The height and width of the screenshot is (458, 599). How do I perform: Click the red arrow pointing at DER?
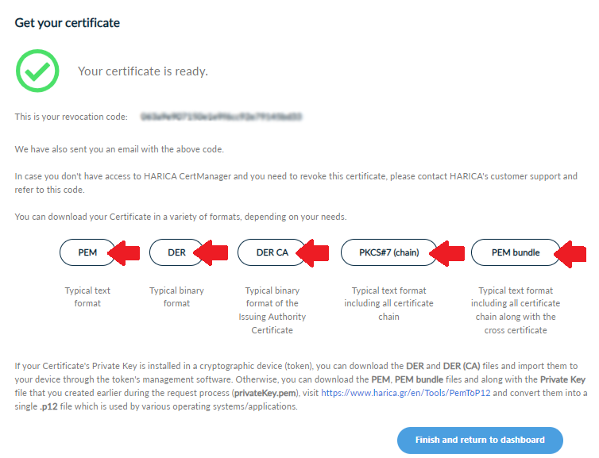pyautogui.click(x=210, y=252)
